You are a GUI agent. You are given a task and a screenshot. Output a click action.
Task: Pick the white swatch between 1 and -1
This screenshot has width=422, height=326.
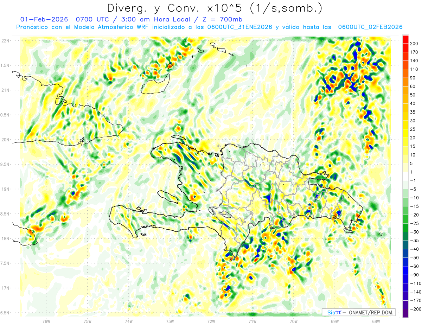405,176
